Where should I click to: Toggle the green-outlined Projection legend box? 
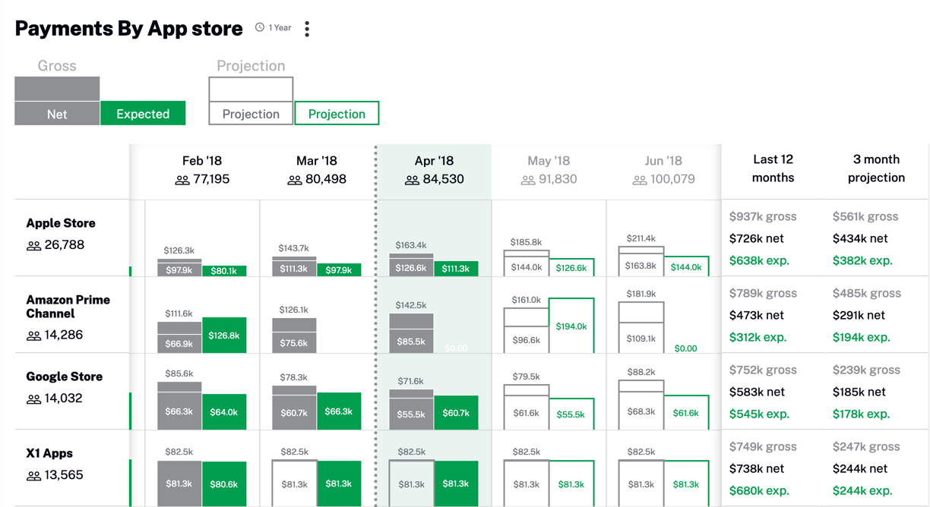[337, 114]
